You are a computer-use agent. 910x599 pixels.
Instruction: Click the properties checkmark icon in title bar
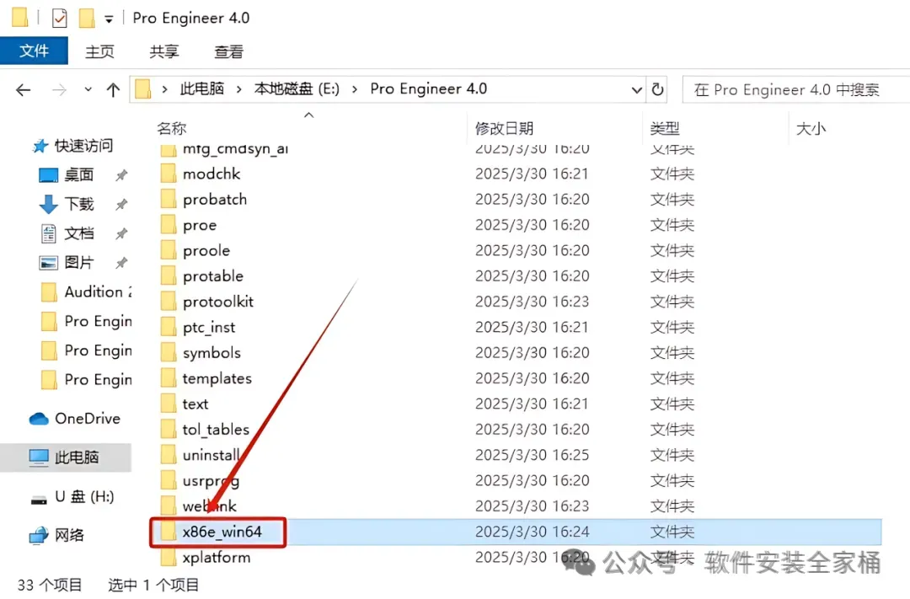(59, 19)
